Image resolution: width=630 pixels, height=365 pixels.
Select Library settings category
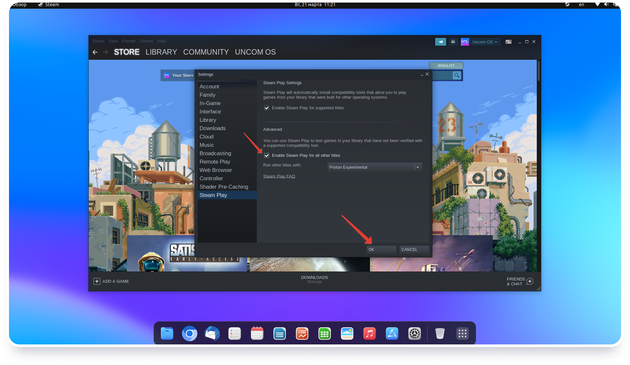click(227, 120)
